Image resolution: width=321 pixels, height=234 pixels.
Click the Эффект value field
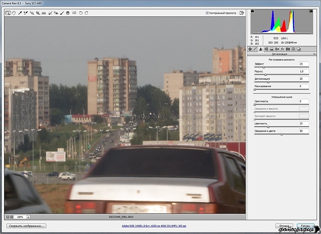[304, 64]
